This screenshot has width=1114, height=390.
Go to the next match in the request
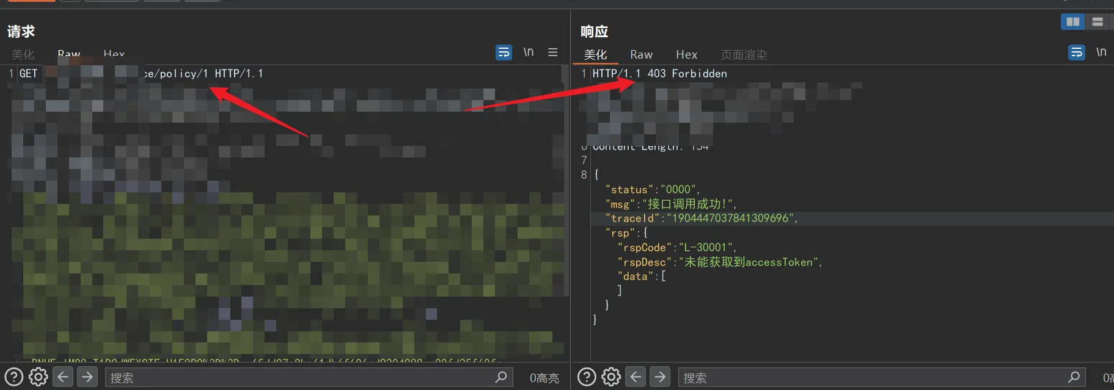87,377
